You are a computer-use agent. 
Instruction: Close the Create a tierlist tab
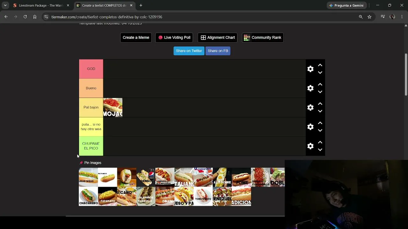pos(131,5)
